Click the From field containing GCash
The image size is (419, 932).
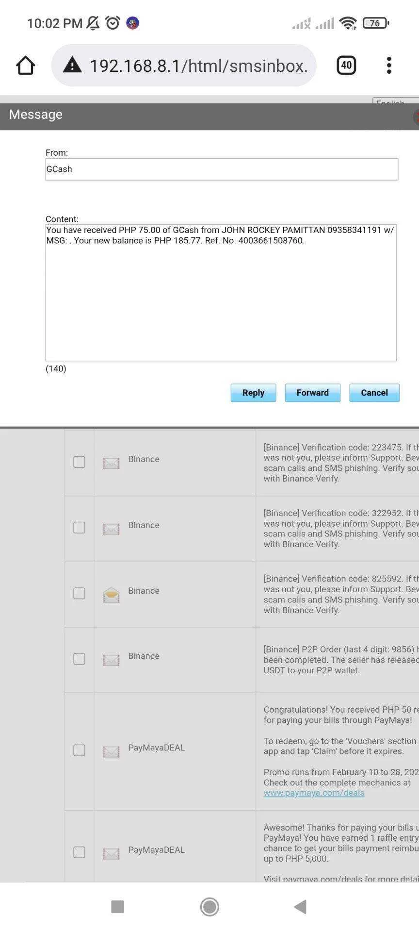click(x=222, y=169)
